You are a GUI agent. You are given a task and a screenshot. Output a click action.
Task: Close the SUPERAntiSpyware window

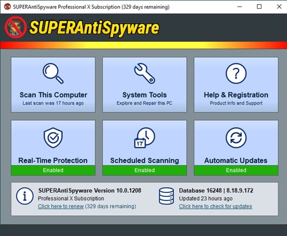[279, 7]
